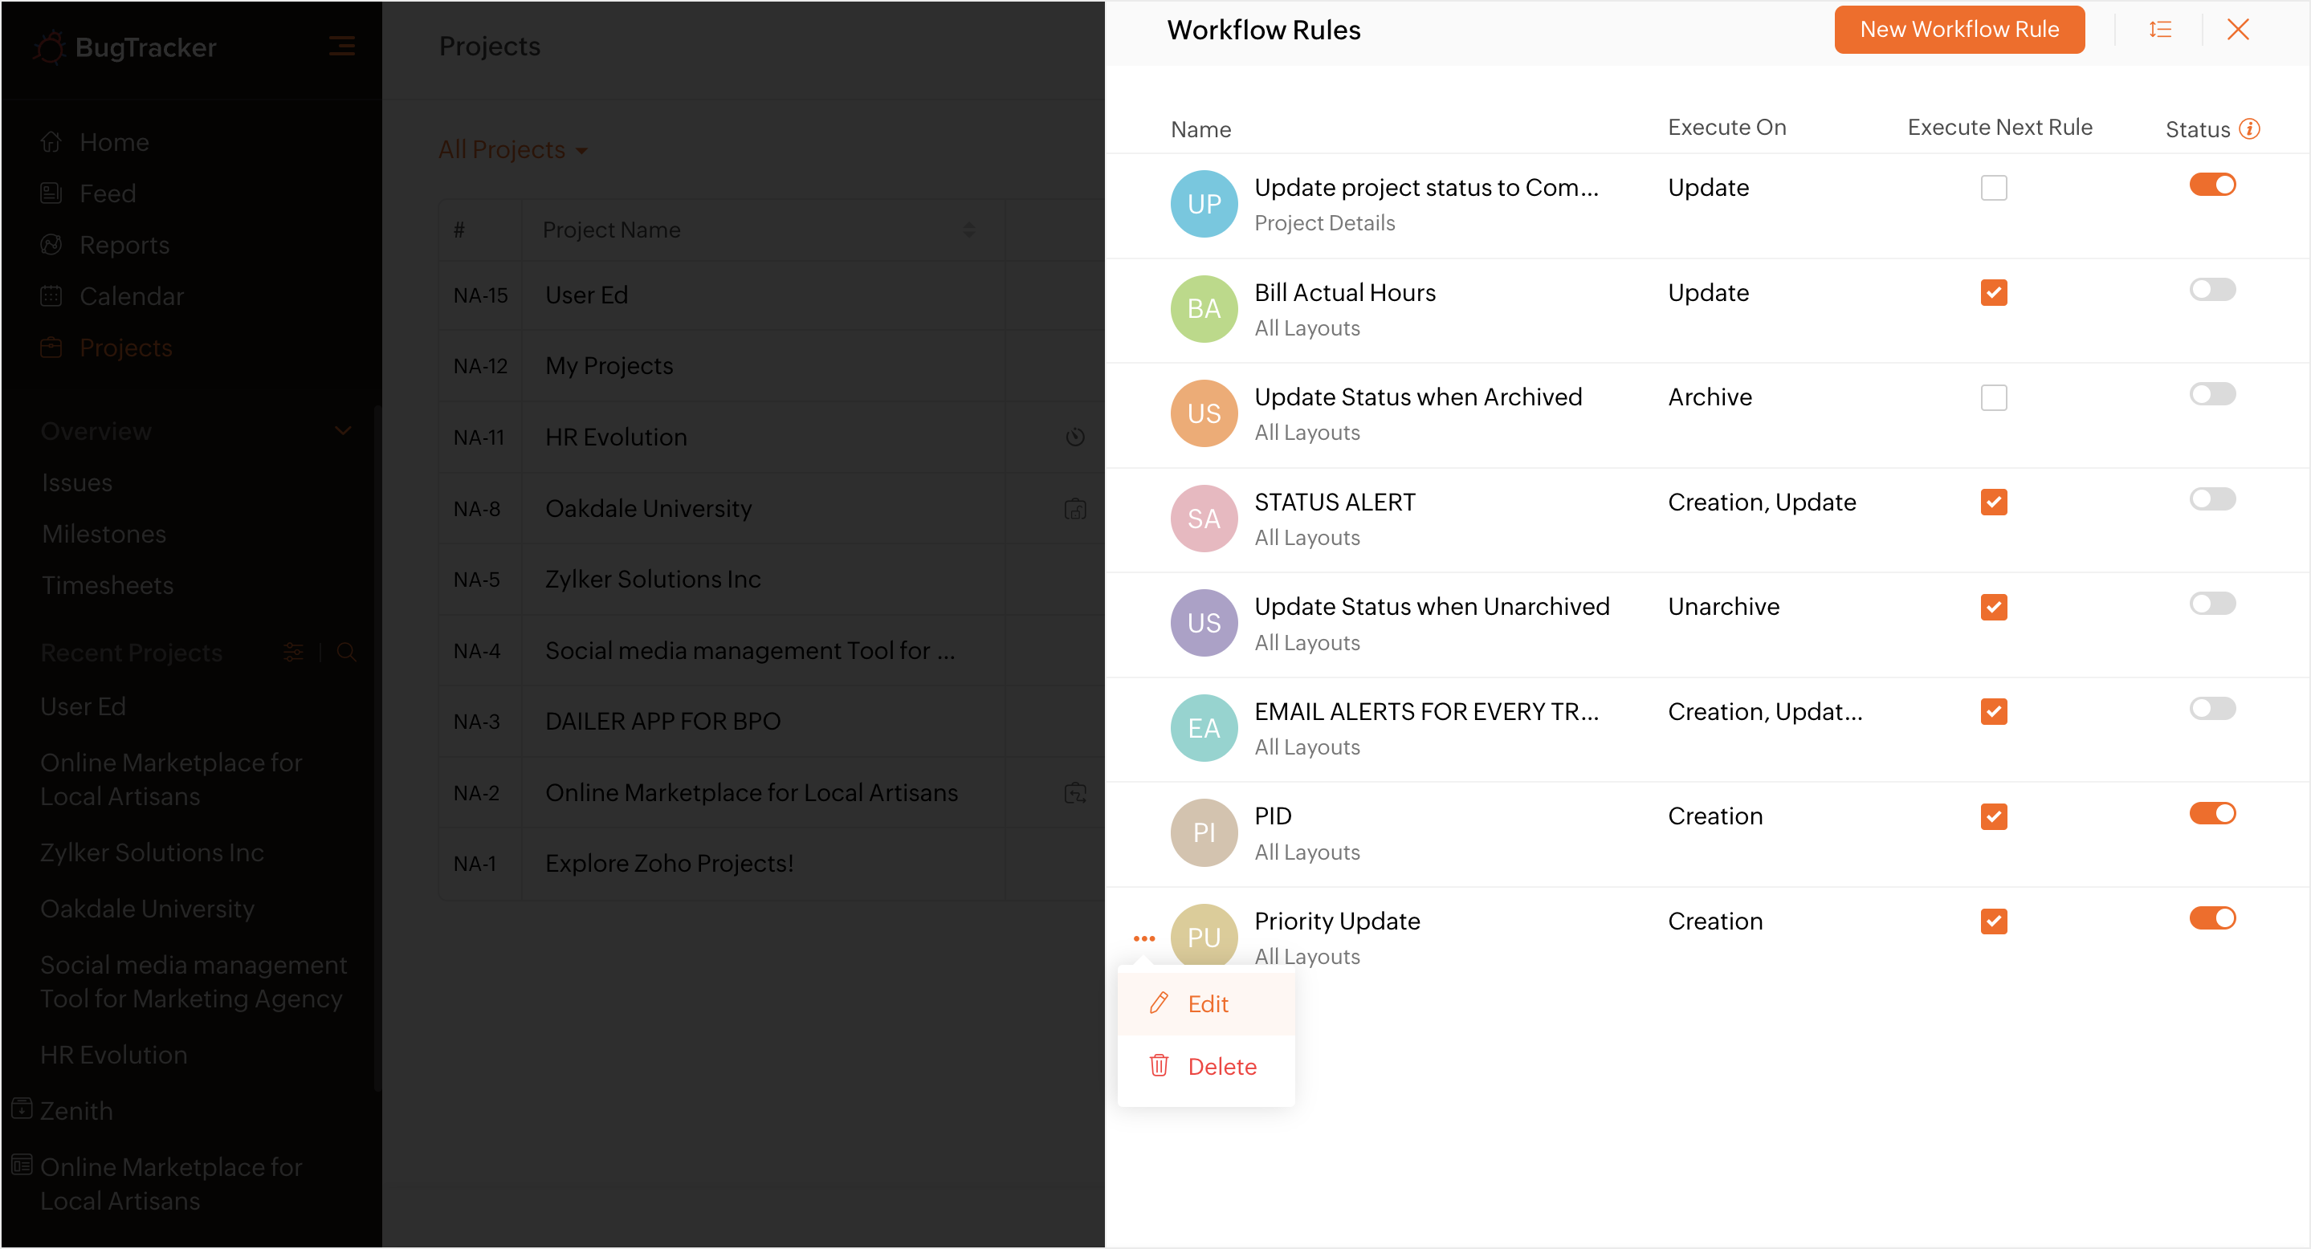Viewport: 2311px width, 1249px height.
Task: Click the search icon in Recent Projects
Action: 346,653
